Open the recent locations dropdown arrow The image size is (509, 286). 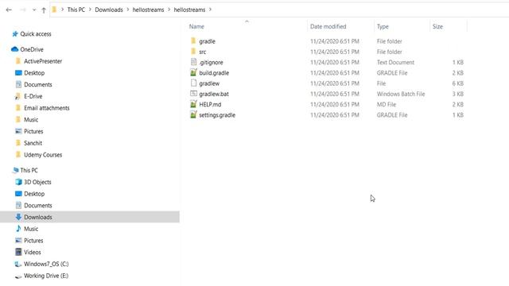pos(34,10)
